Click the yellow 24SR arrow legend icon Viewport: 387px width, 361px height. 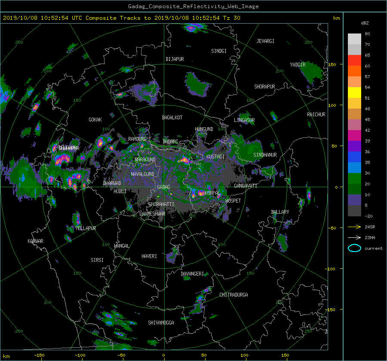(354, 227)
